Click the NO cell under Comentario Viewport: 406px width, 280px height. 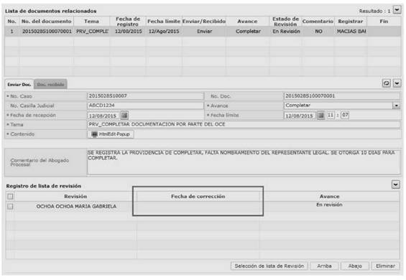pyautogui.click(x=318, y=32)
